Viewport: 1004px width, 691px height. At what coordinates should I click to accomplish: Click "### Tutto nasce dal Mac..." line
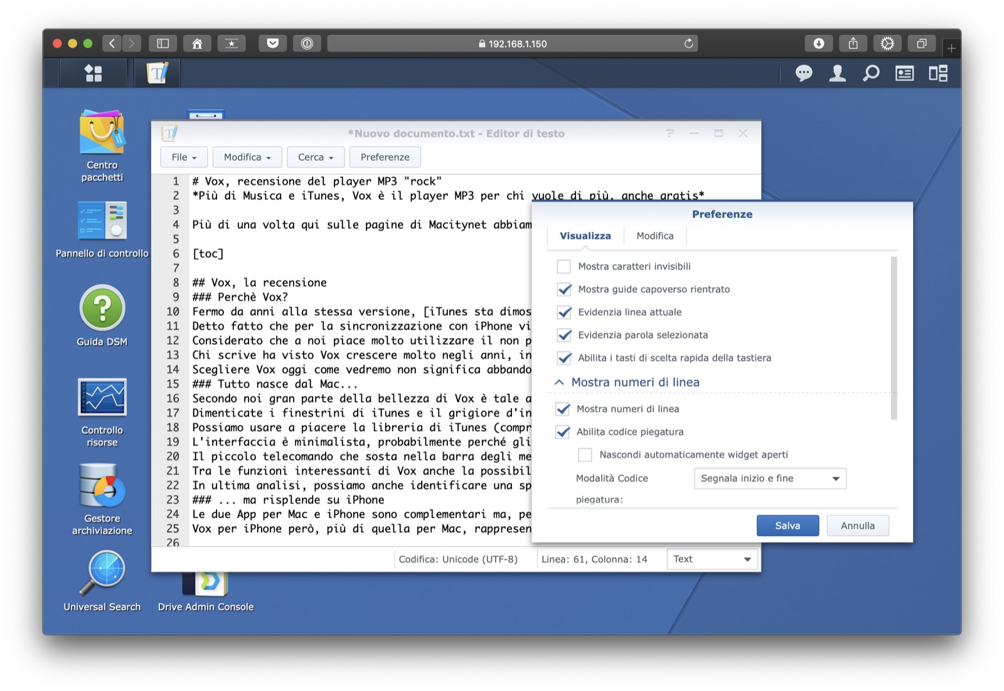pyautogui.click(x=275, y=384)
